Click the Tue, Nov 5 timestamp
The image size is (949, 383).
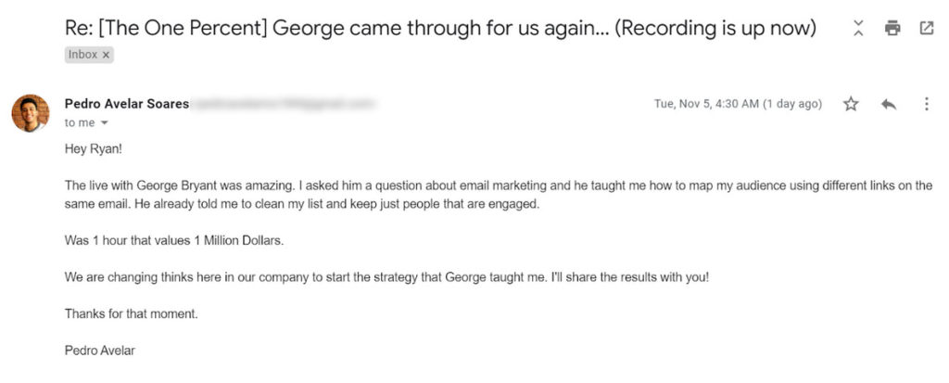click(x=738, y=104)
